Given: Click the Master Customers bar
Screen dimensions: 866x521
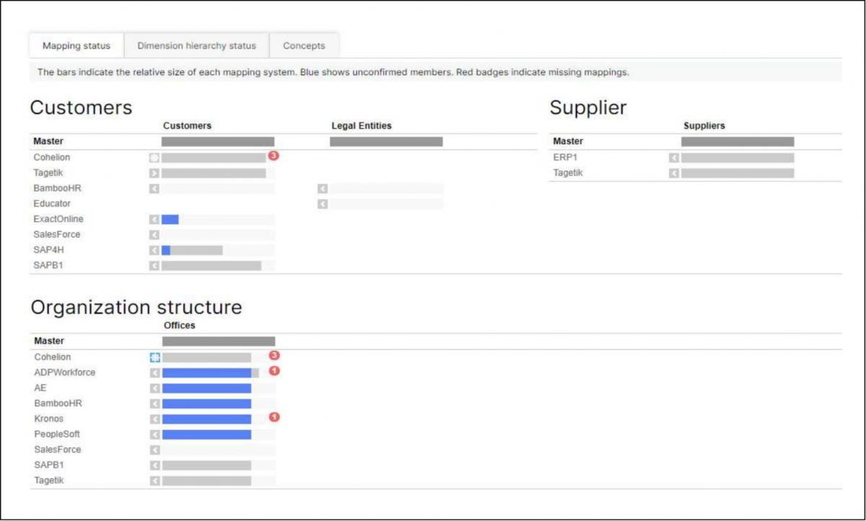Looking at the screenshot, I should click(218, 142).
